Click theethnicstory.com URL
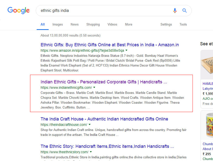The width and height of the screenshot is (213, 161). [x=64, y=152]
